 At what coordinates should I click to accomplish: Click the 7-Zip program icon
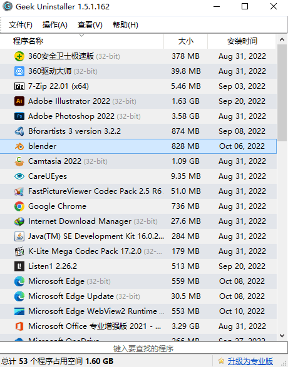(19, 86)
